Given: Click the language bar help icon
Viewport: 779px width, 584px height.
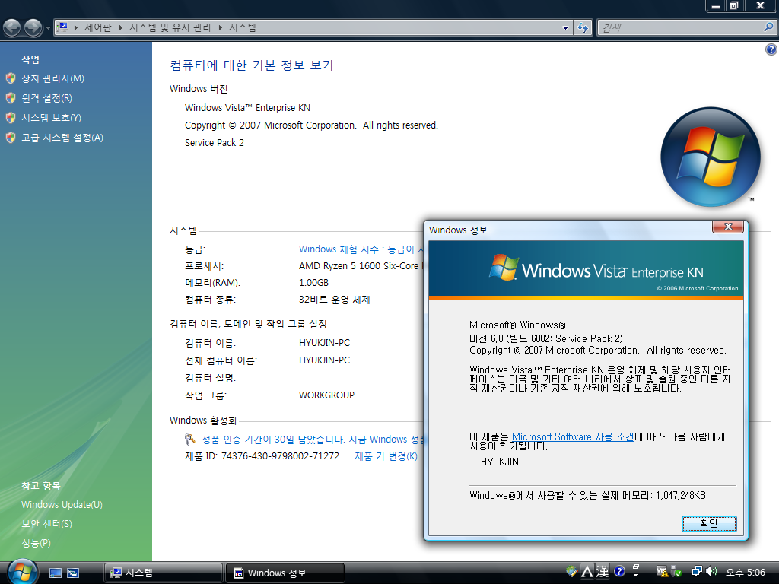Looking at the screenshot, I should click(x=619, y=571).
